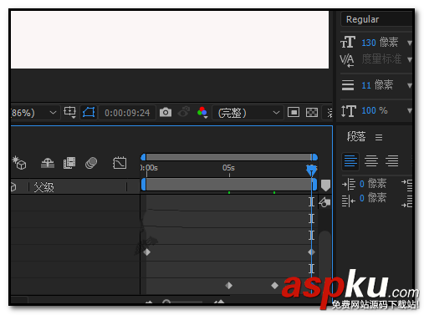The width and height of the screenshot is (424, 315).
Task: Open the RGB show channel menu
Action: coord(202,112)
